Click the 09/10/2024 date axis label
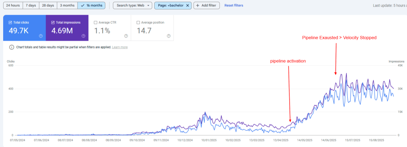The width and height of the screenshot is (407, 147). coord(137,140)
